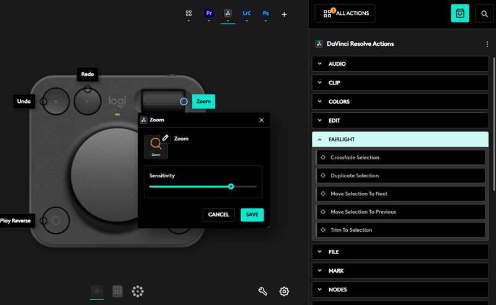Switch to the Lightroom Classic profile
The image size is (496, 305).
pyautogui.click(x=247, y=13)
